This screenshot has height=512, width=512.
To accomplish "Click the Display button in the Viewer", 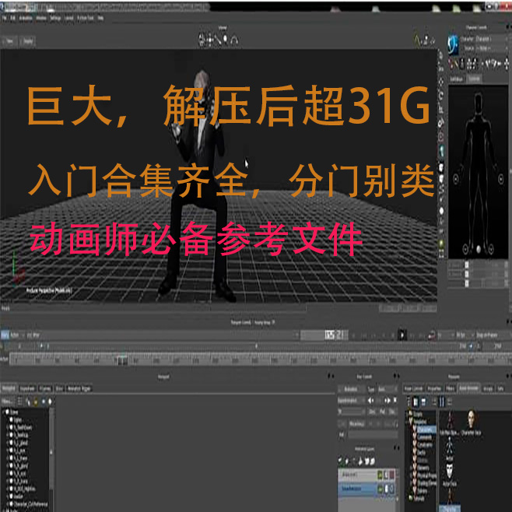I will pos(28,41).
